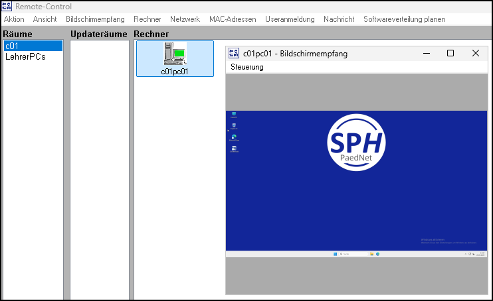
Task: Click the Bildschirmempfang window title icon
Action: pyautogui.click(x=234, y=53)
